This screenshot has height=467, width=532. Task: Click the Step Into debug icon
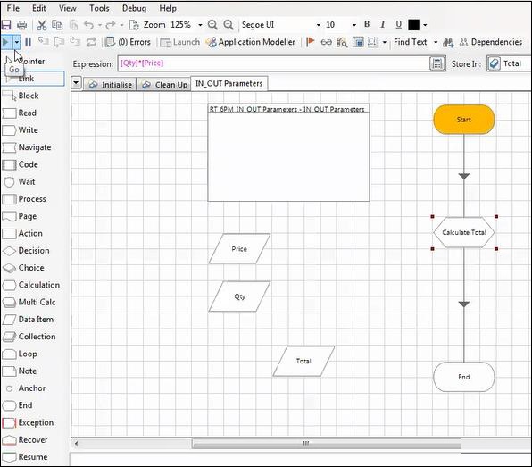[x=43, y=42]
